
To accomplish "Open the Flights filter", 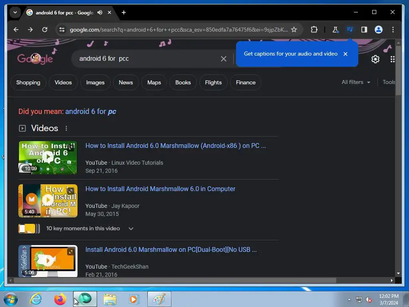I will coord(213,82).
